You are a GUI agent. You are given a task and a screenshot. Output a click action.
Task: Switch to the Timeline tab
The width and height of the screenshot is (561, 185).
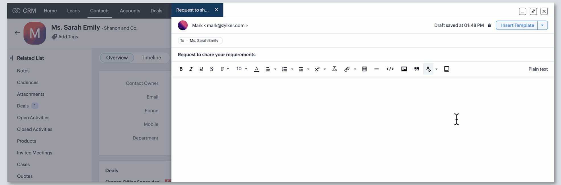151,57
